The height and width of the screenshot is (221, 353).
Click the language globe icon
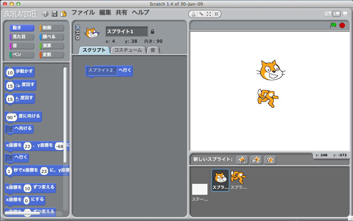(x=46, y=14)
